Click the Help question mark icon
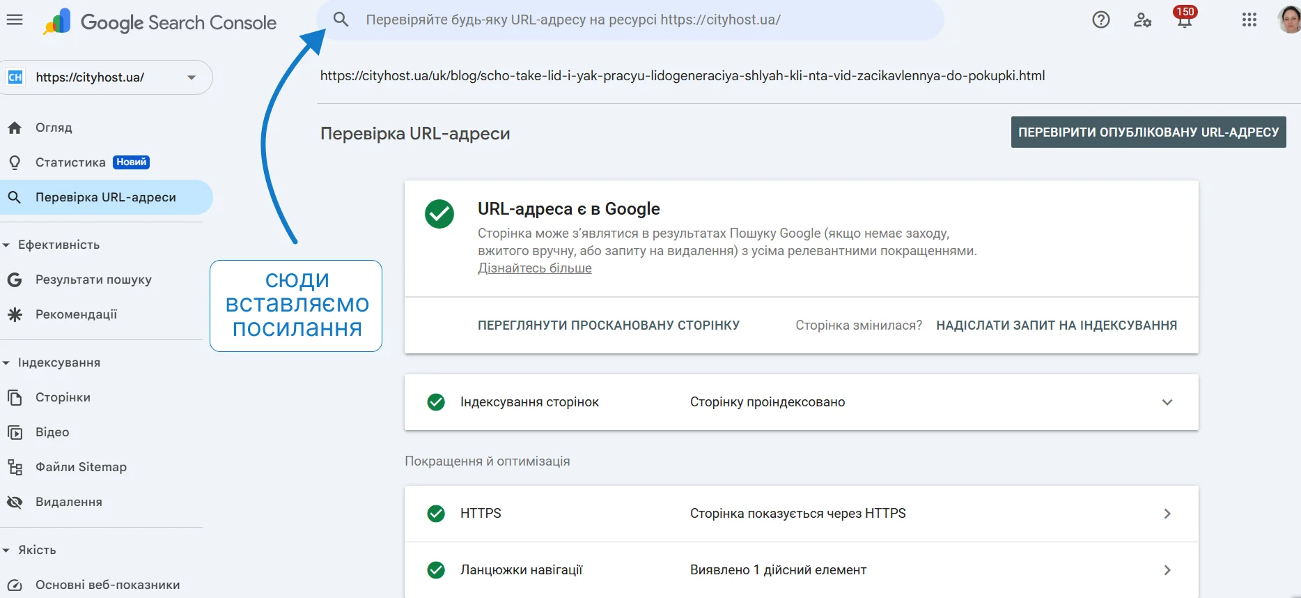 (1101, 20)
